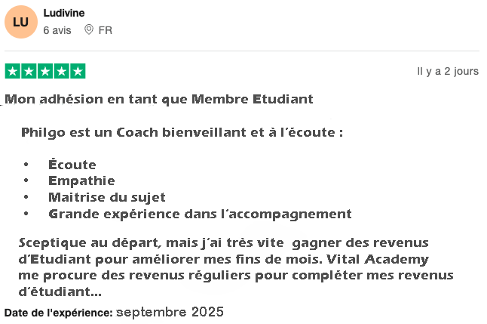Click the "Écoute" bullet item
The image size is (487, 324).
[72, 164]
